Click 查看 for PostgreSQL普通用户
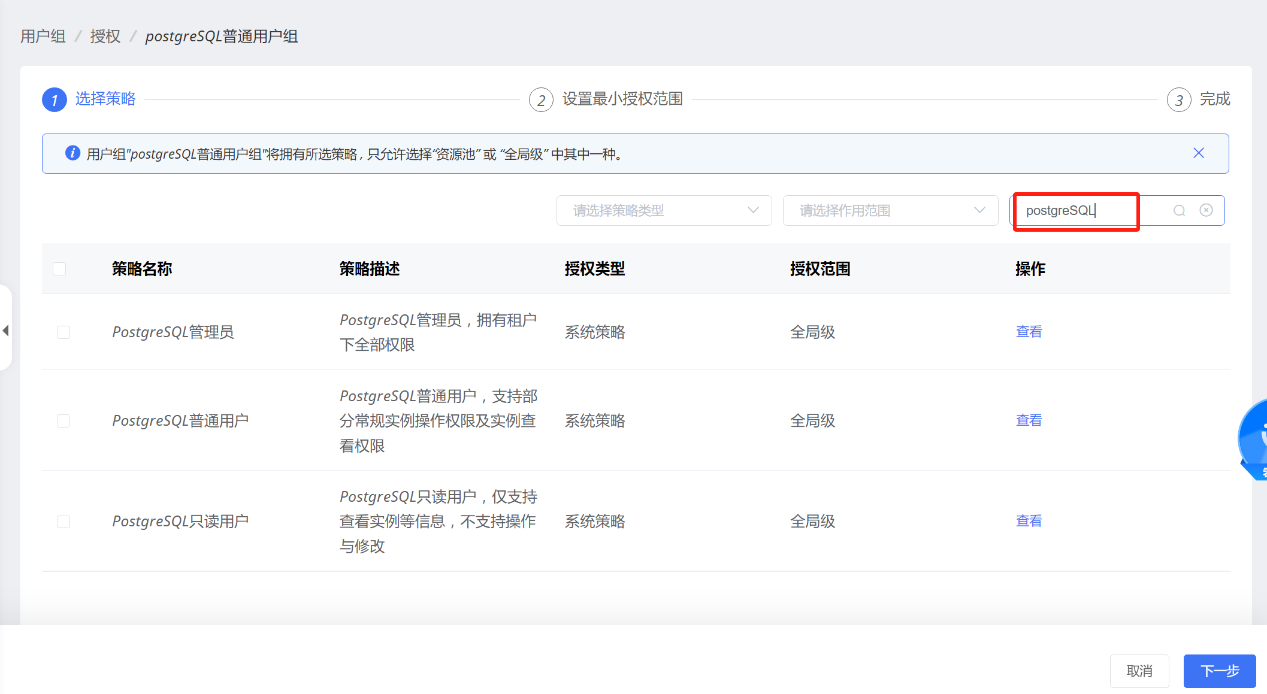This screenshot has height=694, width=1267. [x=1029, y=420]
